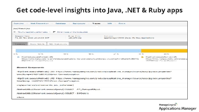Open the Overview tab

coord(19,24)
